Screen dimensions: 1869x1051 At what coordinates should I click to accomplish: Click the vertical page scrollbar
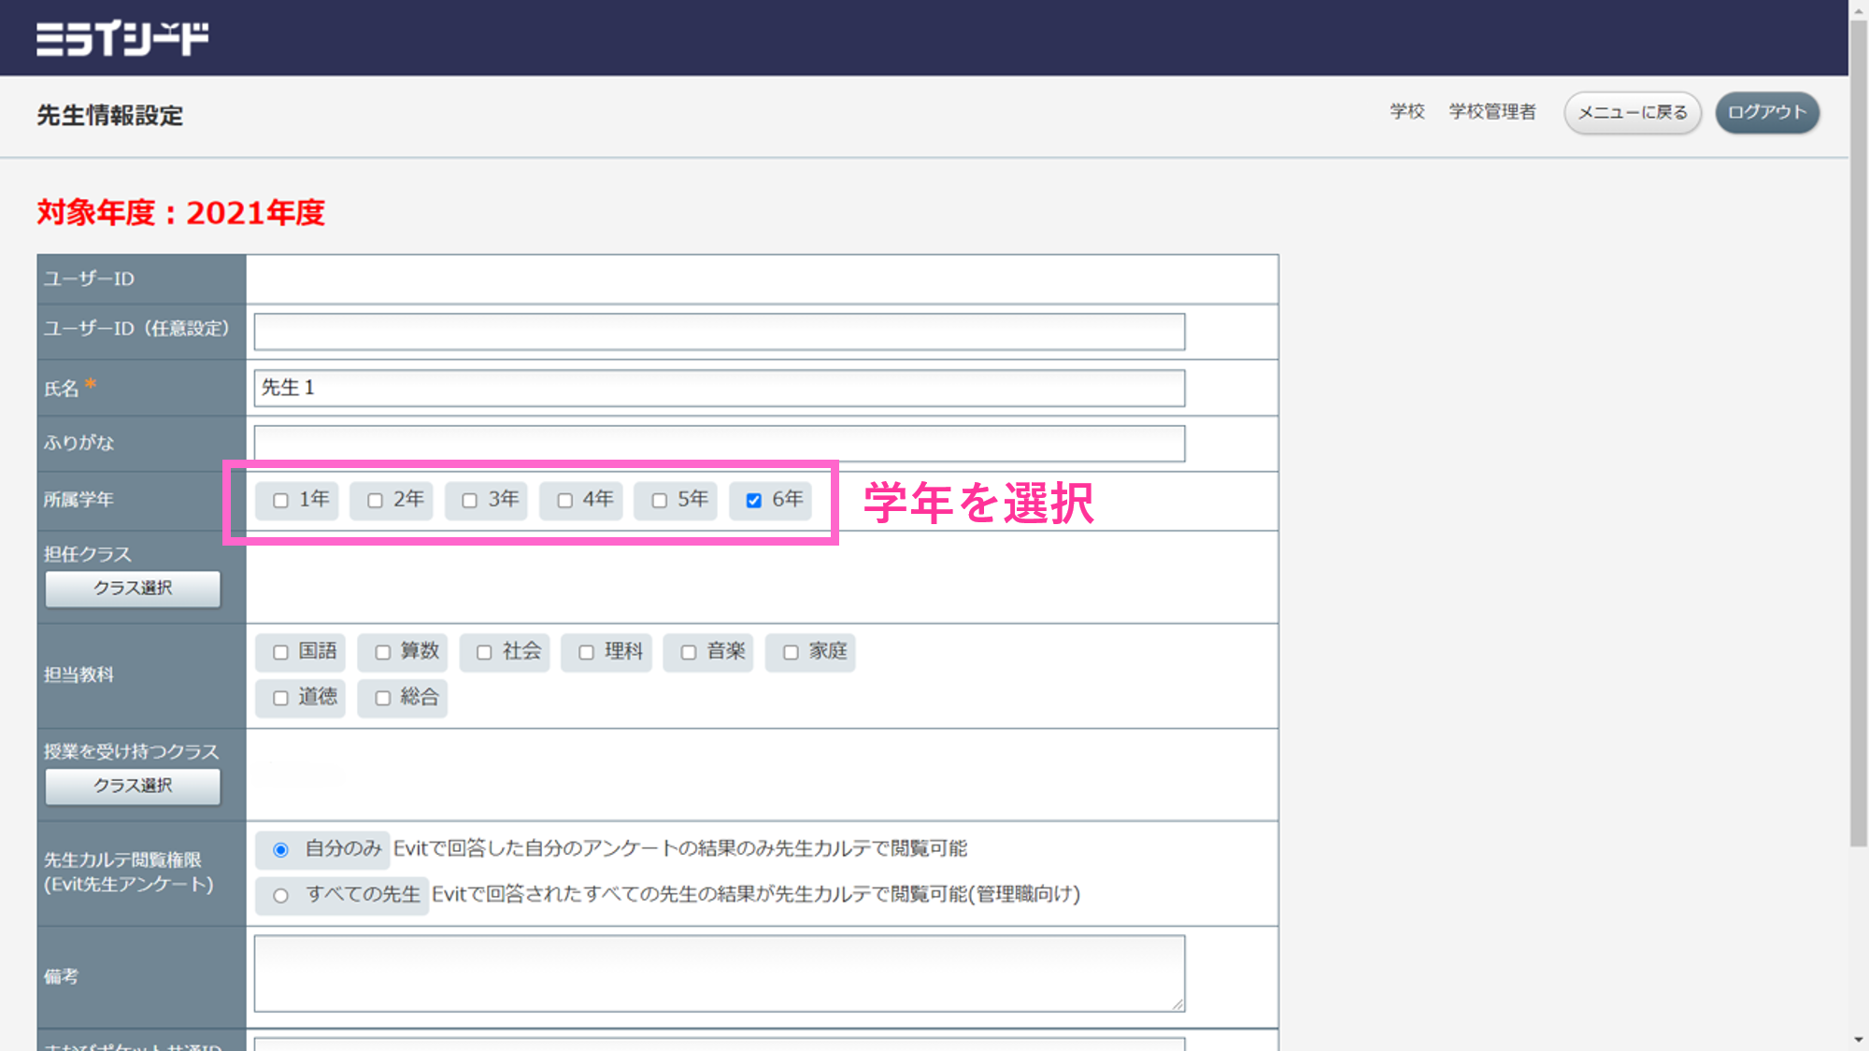(x=1859, y=434)
